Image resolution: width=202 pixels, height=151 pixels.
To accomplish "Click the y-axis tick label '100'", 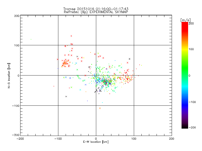I will pyautogui.click(x=17, y=45).
